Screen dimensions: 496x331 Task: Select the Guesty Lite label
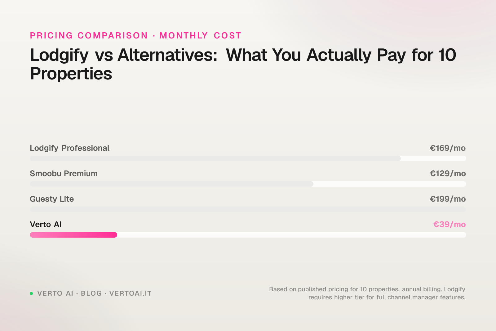[52, 199]
